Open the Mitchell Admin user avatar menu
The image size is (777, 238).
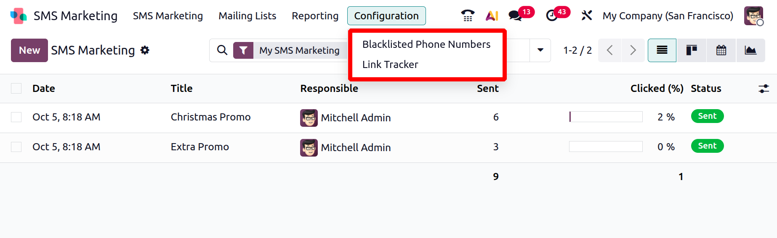(x=753, y=16)
